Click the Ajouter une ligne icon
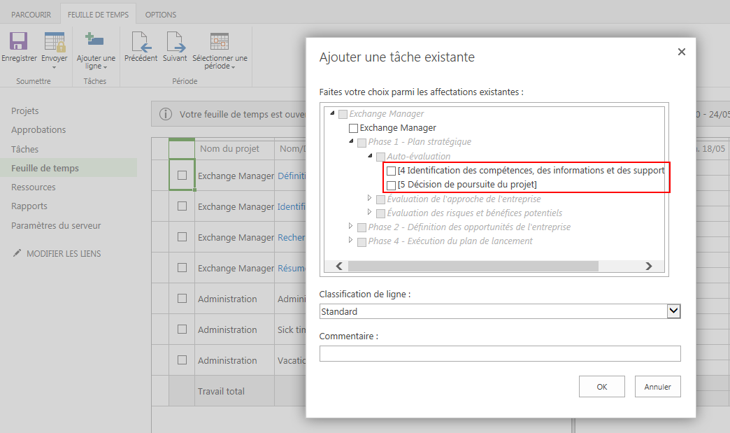Image resolution: width=730 pixels, height=433 pixels. (94, 41)
